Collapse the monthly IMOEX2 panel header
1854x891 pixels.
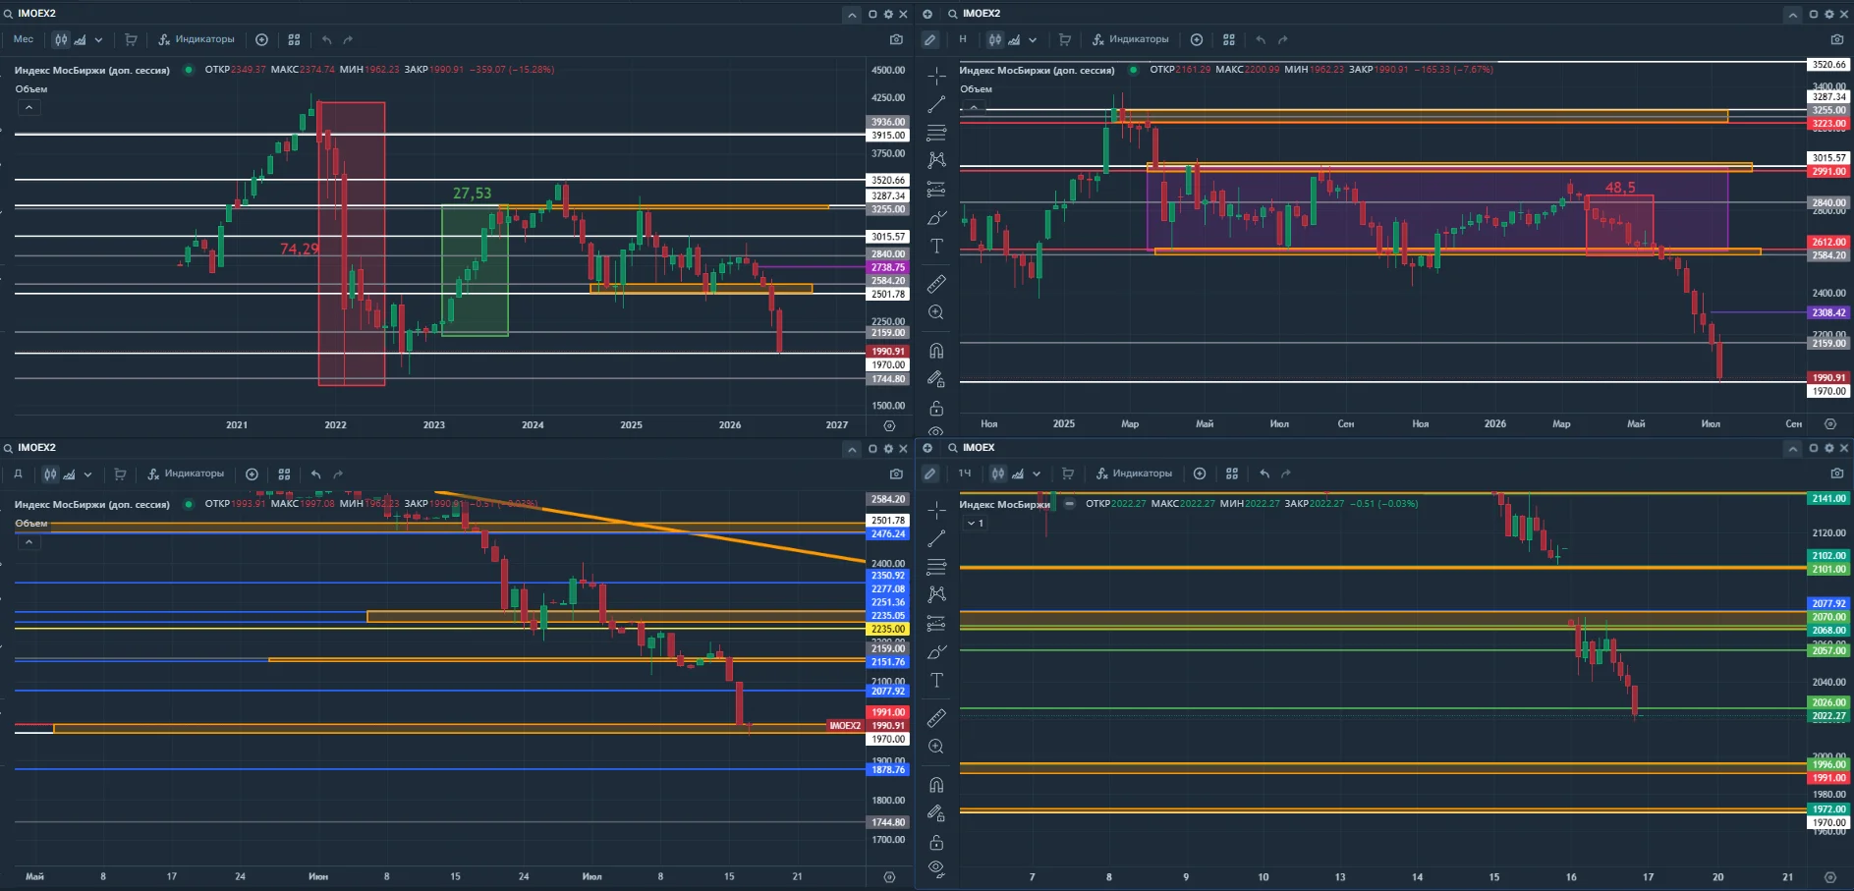click(x=852, y=14)
